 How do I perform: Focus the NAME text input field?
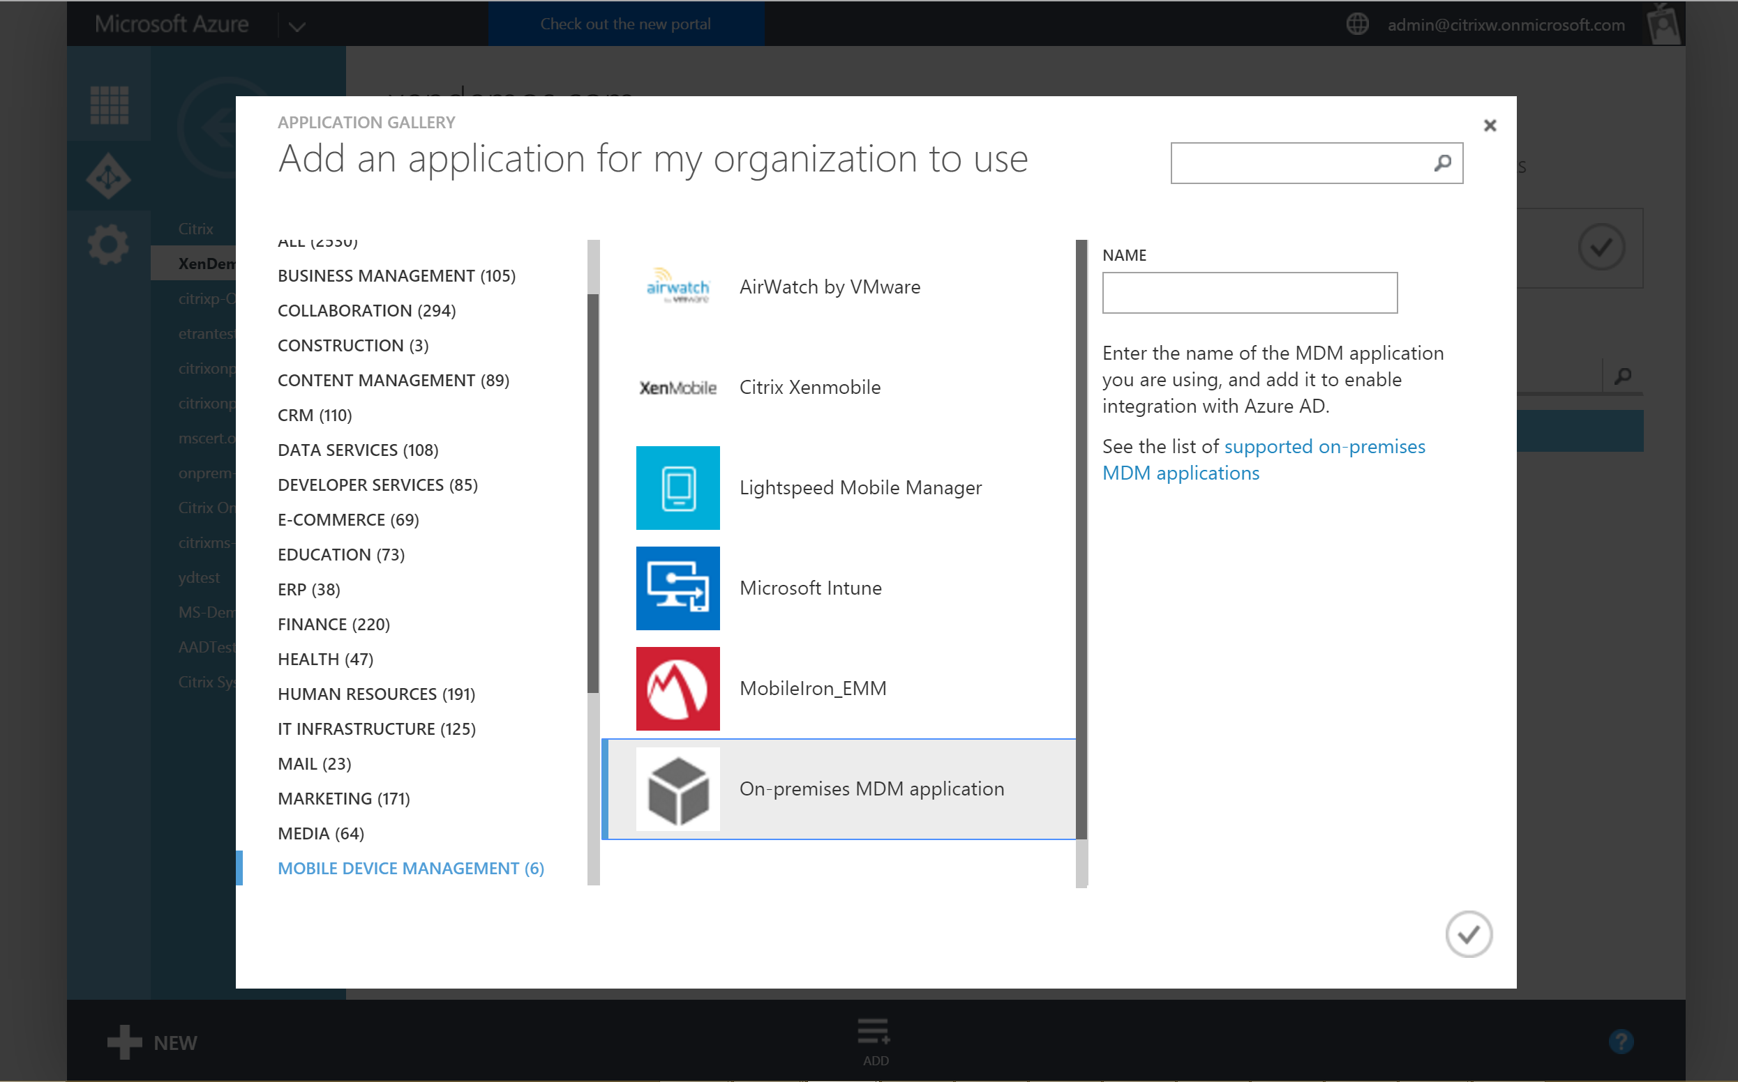pyautogui.click(x=1249, y=293)
